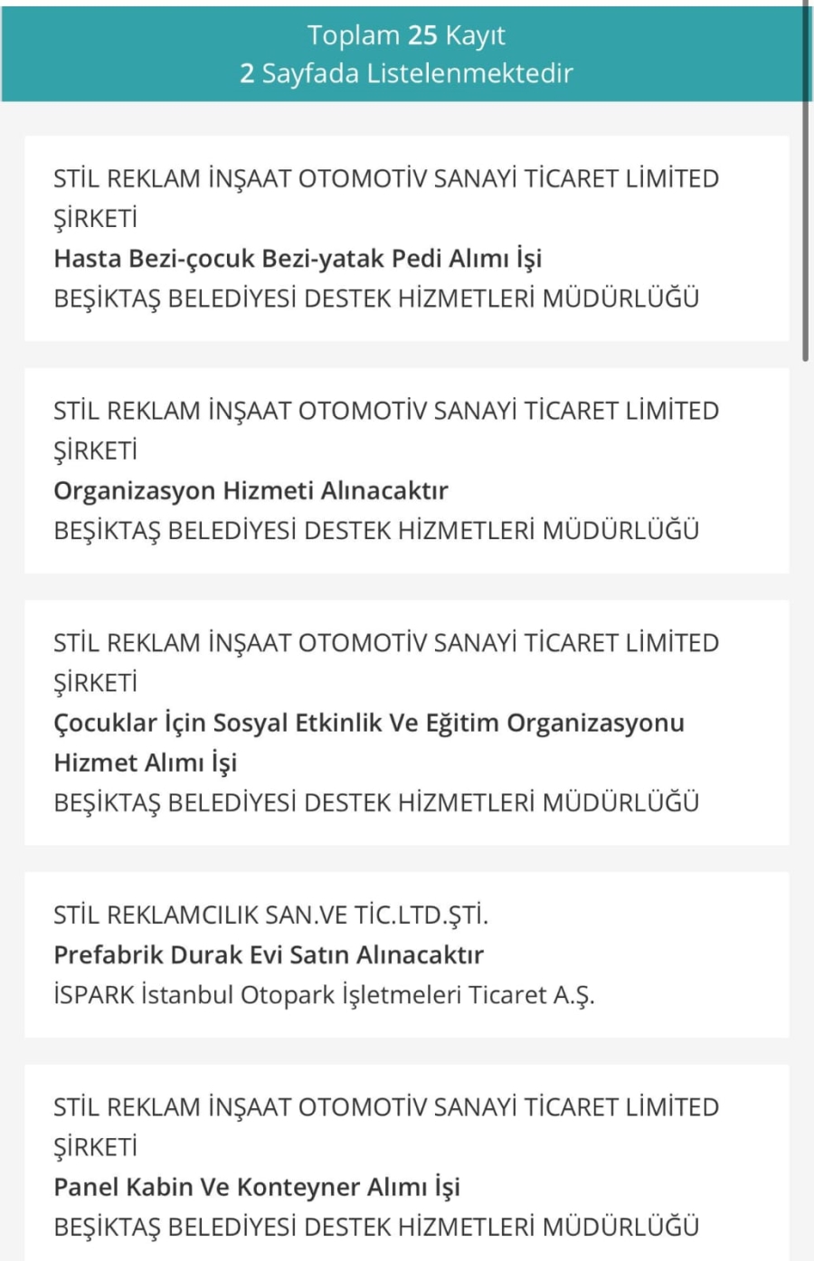Select Beşiktaş Belediyesi agency under Panel Kabin listing
814x1261 pixels.
coord(376,1228)
